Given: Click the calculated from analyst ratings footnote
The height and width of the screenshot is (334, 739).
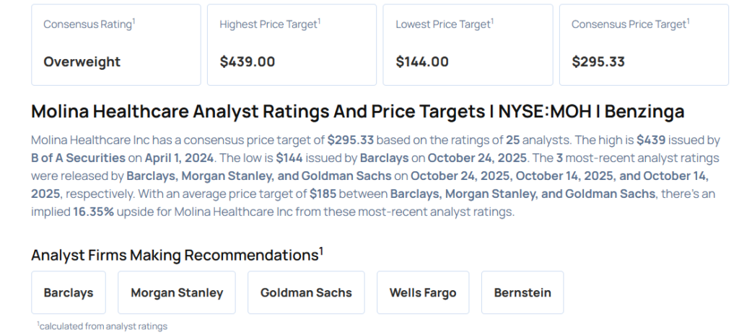Looking at the screenshot, I should tap(102, 326).
